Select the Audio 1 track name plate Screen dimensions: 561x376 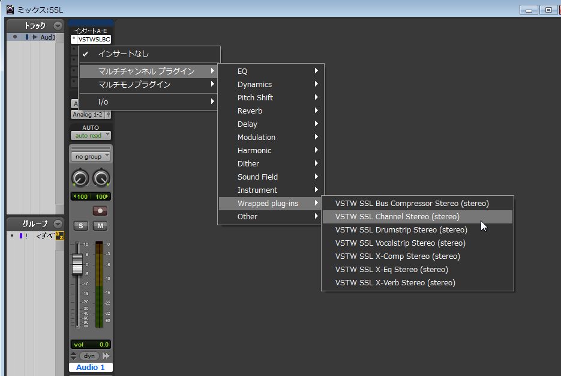(91, 368)
